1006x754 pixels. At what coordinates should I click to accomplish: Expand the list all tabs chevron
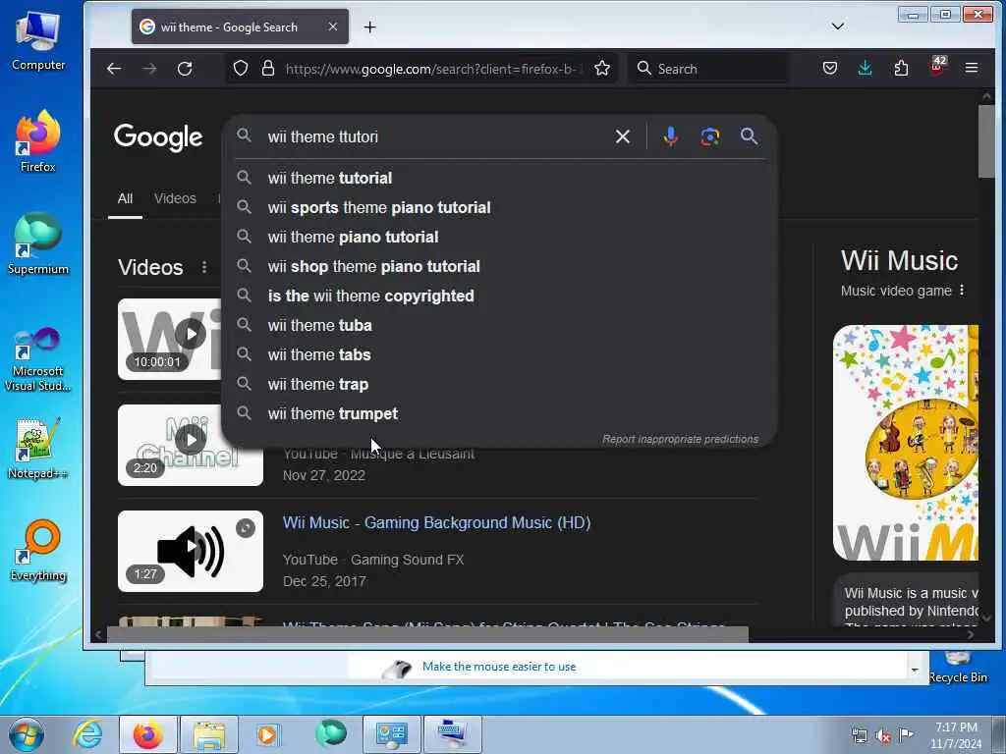coord(837,27)
